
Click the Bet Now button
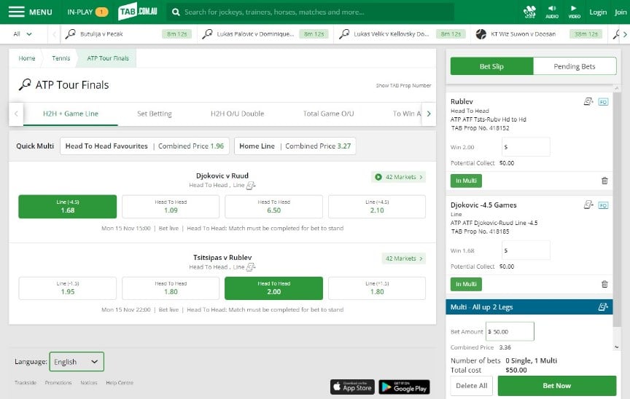(557, 386)
